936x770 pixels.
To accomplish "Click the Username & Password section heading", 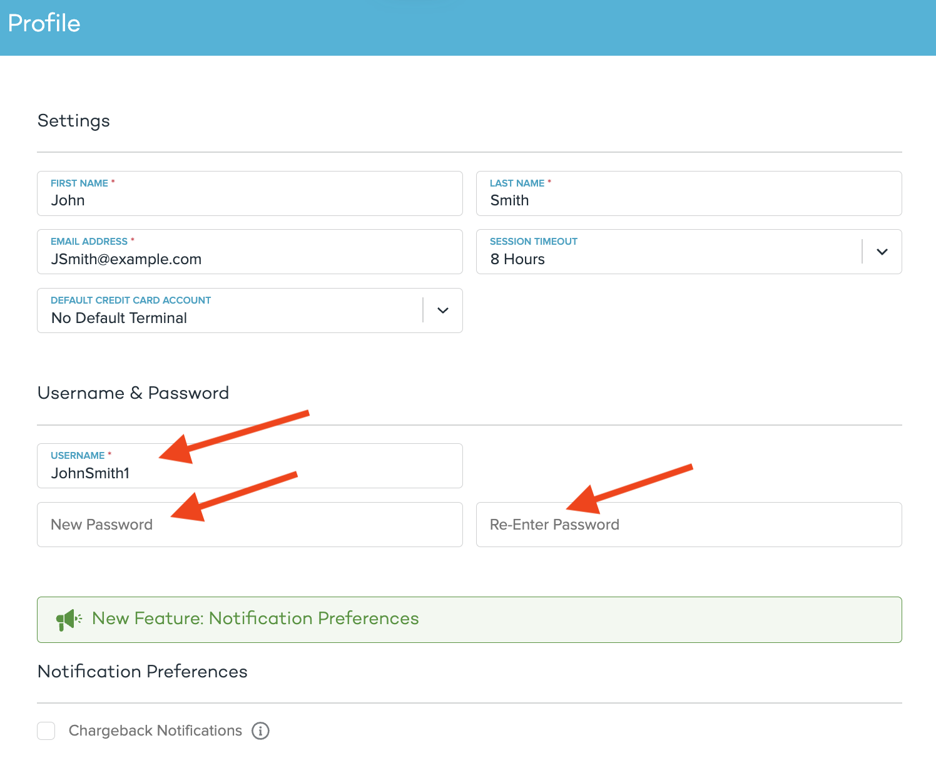I will coord(133,393).
